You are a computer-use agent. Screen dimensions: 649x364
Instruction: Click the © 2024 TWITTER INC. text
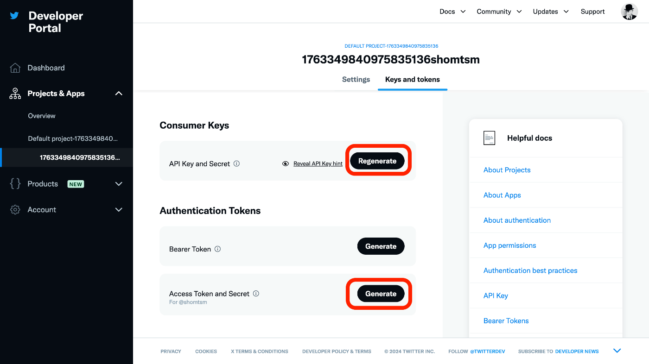click(409, 351)
